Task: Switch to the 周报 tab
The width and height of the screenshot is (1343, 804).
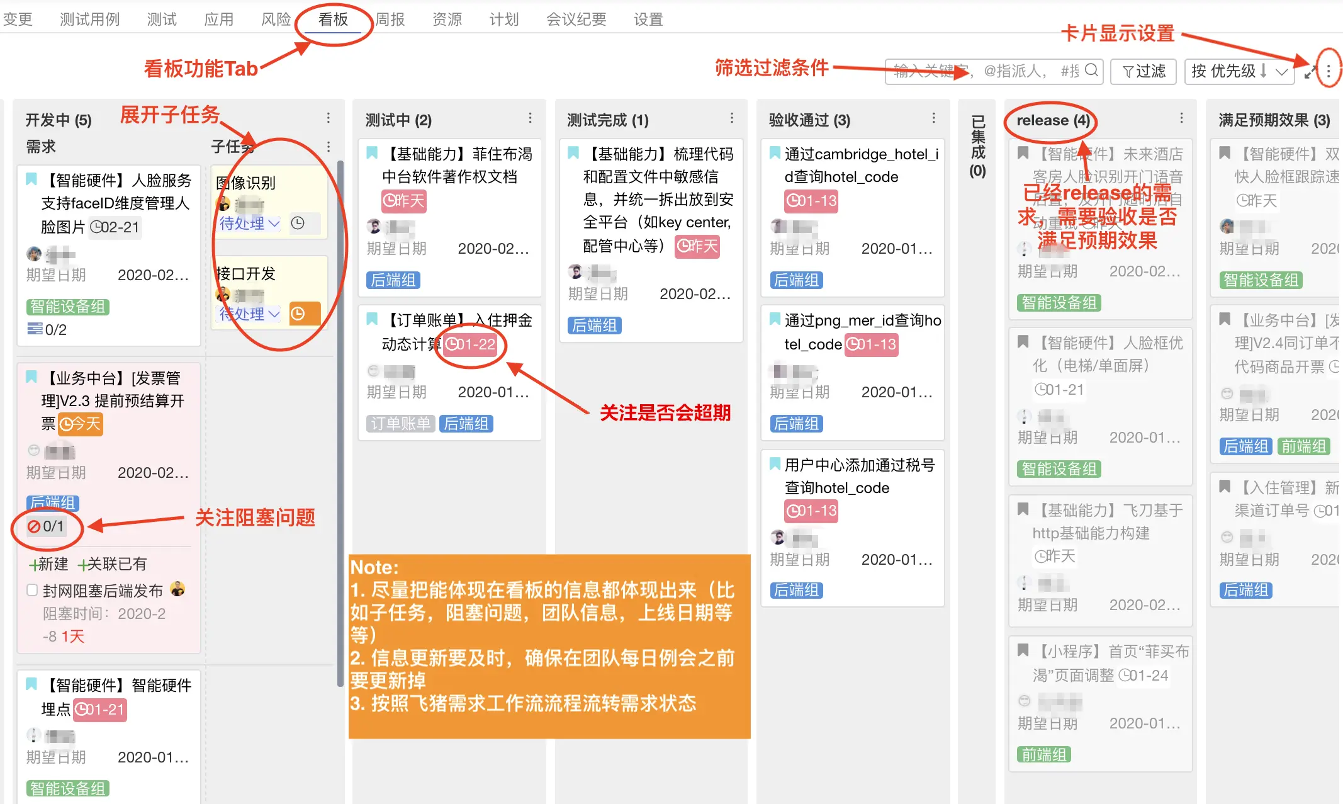Action: tap(390, 20)
